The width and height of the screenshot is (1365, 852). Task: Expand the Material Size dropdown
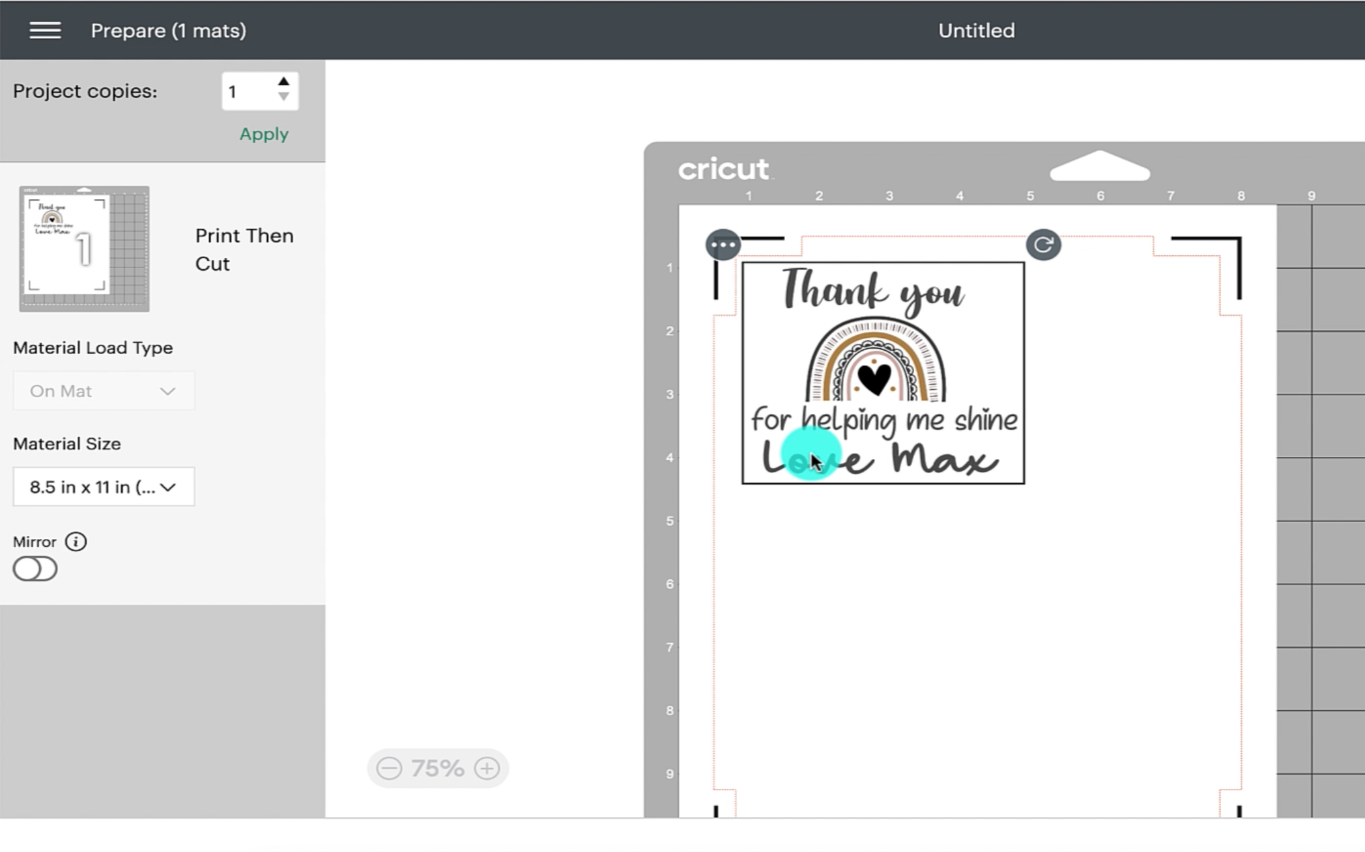click(104, 487)
